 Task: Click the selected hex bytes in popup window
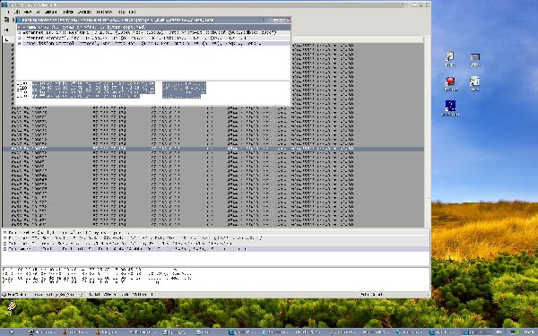point(93,90)
